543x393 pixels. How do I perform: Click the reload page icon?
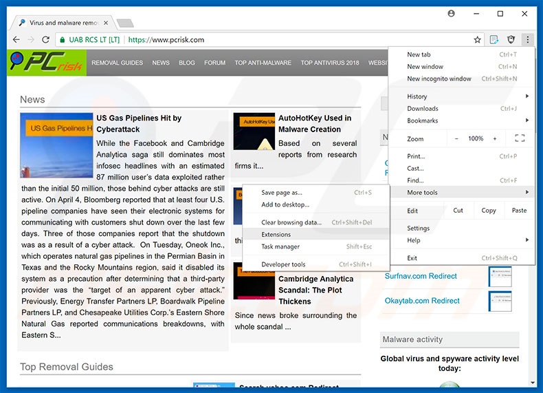[46, 40]
